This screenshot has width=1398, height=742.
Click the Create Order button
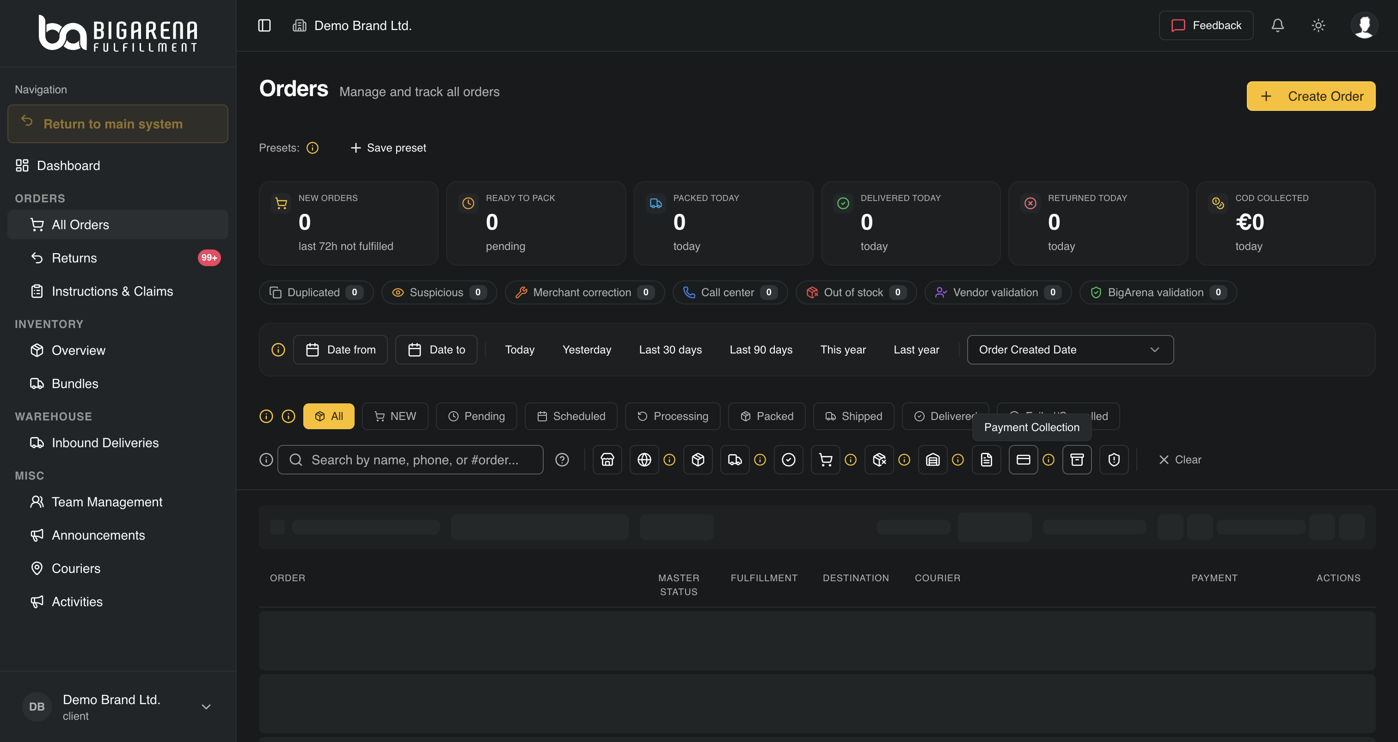1311,96
